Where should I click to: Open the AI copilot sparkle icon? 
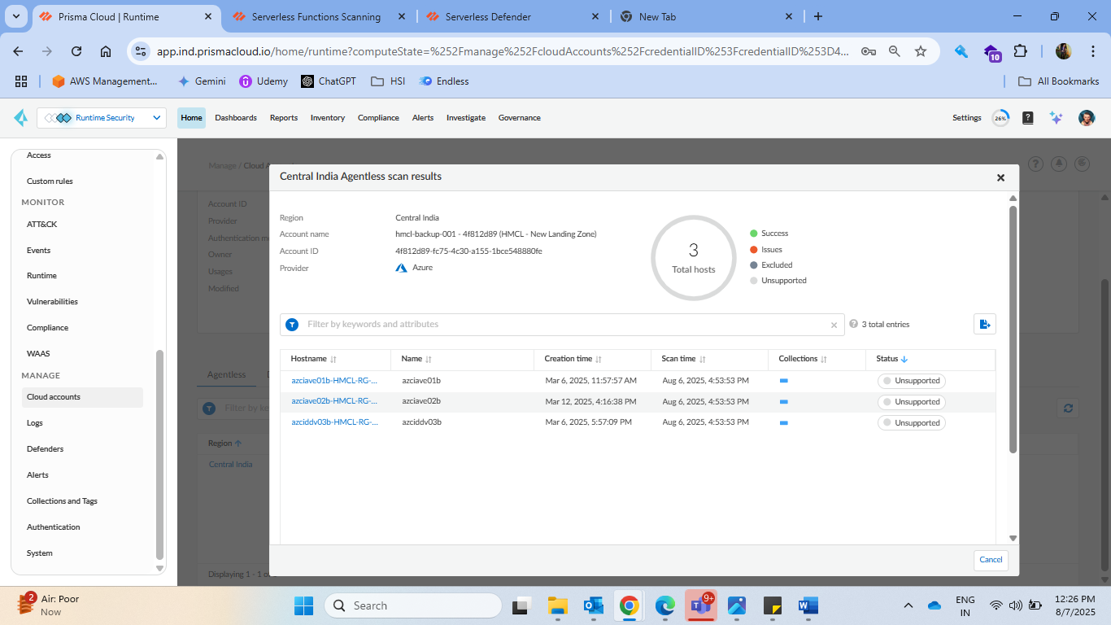[x=1056, y=118]
